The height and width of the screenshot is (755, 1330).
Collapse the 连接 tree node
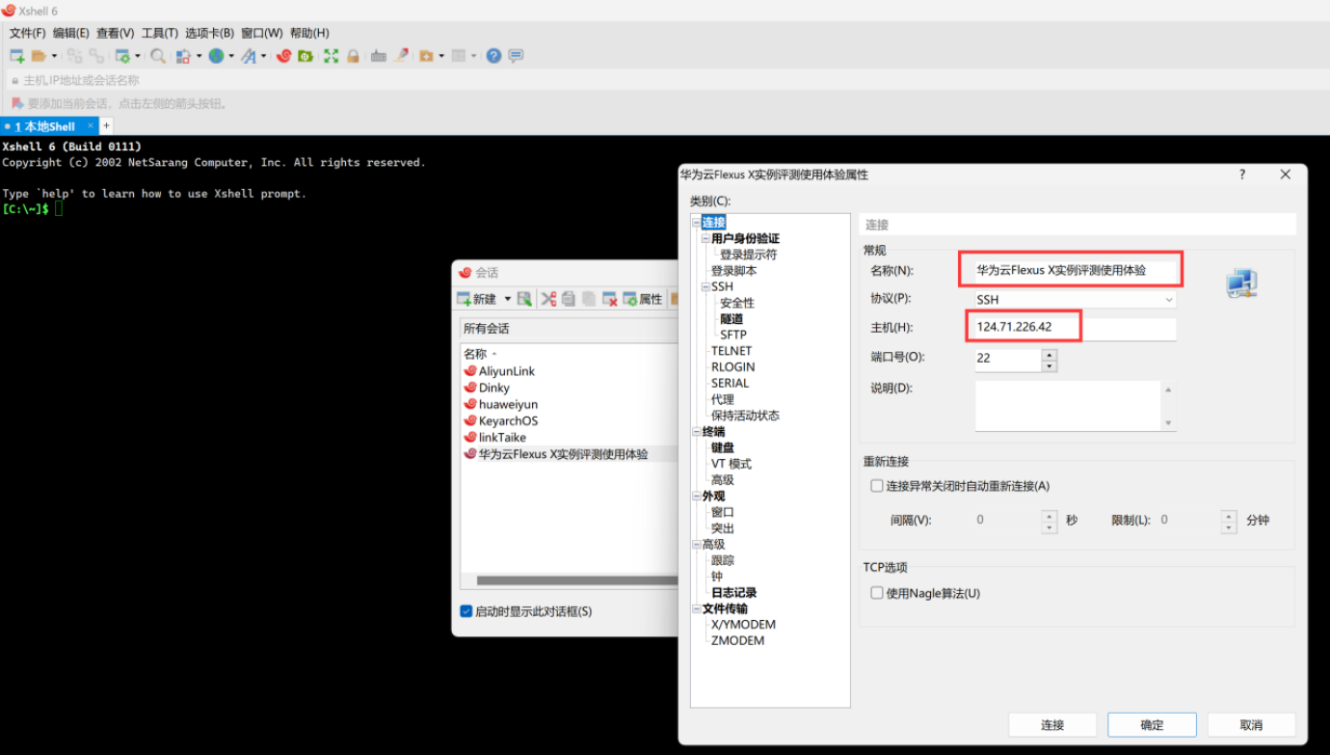(x=696, y=223)
